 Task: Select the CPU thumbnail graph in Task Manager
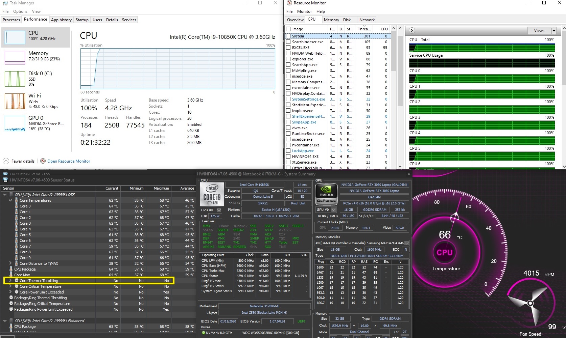pyautogui.click(x=15, y=37)
